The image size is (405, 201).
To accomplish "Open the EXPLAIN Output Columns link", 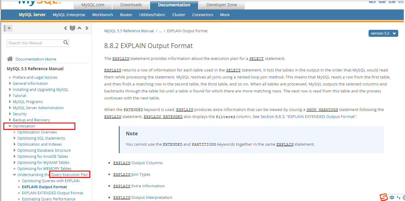I will click(x=138, y=163).
